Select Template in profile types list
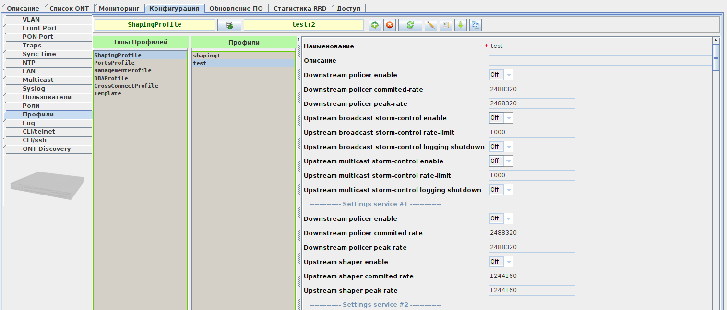Image resolution: width=727 pixels, height=310 pixels. (x=140, y=94)
